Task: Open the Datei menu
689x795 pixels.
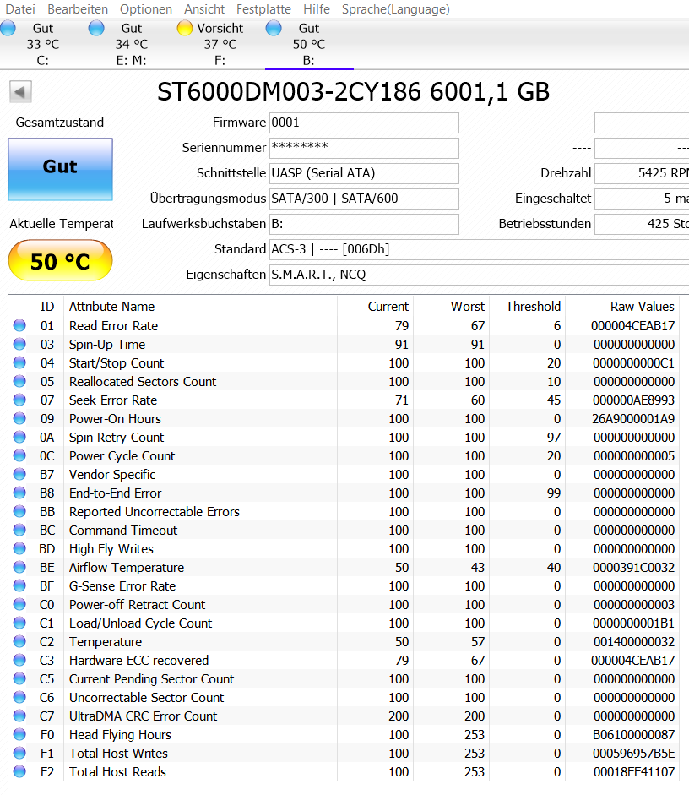Action: (x=20, y=9)
